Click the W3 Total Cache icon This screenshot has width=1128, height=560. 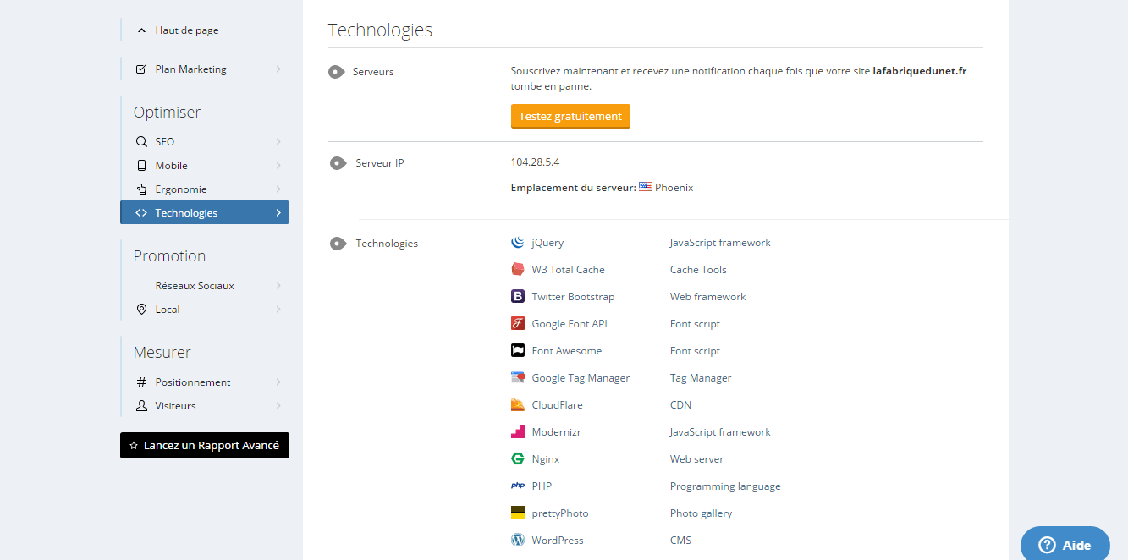[x=518, y=270]
